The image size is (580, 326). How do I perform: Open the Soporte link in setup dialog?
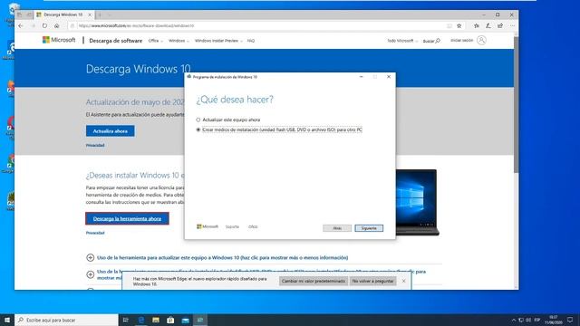(x=232, y=226)
